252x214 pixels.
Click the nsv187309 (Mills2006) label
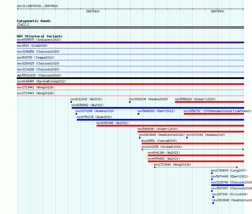coord(230,194)
